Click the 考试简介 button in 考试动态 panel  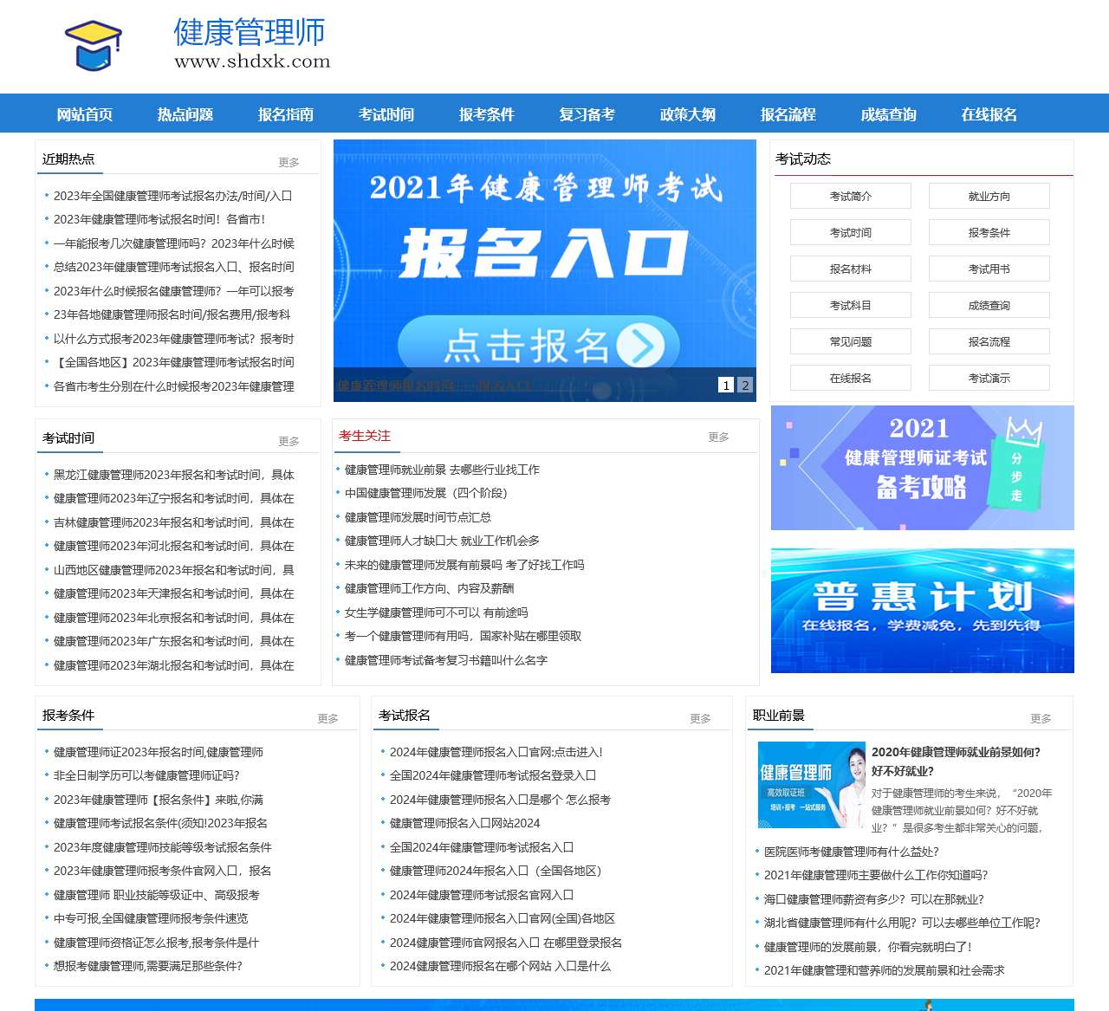point(850,196)
